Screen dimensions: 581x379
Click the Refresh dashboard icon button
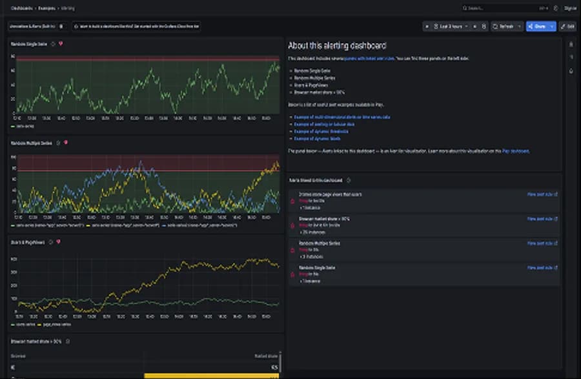point(503,26)
